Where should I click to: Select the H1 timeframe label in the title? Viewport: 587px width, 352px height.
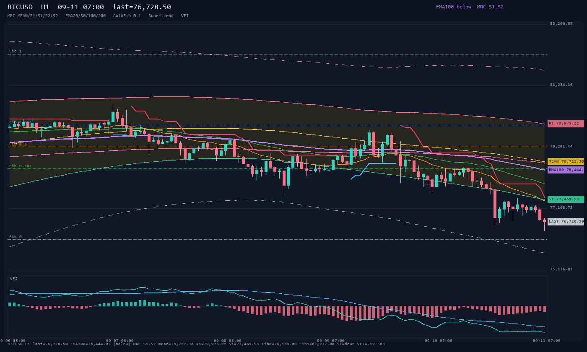pyautogui.click(x=45, y=7)
